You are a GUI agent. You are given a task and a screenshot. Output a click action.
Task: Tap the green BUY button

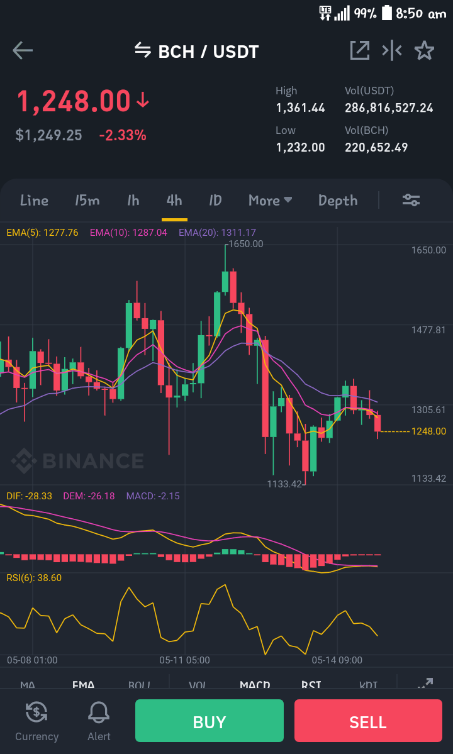click(209, 720)
